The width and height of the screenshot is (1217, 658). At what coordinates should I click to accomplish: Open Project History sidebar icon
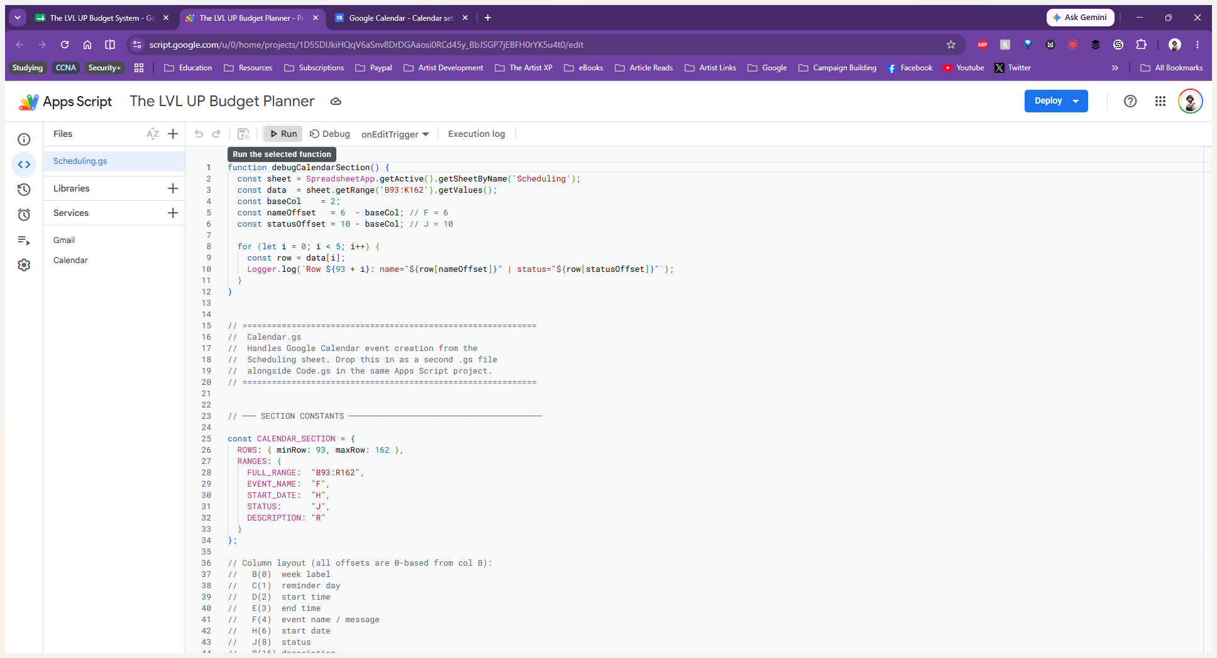tap(24, 190)
